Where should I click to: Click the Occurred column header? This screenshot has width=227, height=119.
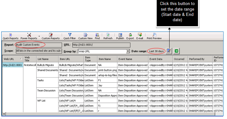[x=180, y=59]
